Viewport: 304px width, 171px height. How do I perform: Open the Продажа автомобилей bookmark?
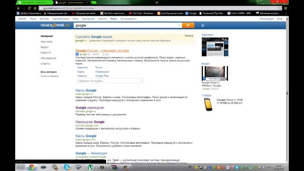click(85, 13)
